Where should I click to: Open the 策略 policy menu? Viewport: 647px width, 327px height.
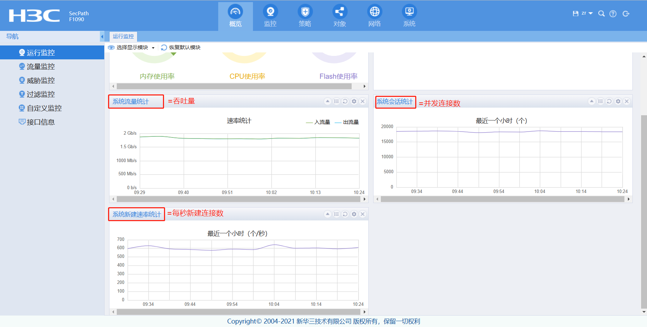[x=305, y=16]
